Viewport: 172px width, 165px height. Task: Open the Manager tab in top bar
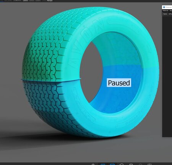point(50,1)
